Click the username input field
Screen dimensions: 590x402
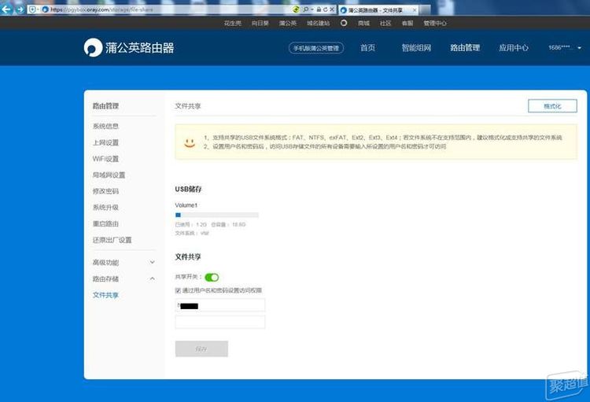(220, 305)
